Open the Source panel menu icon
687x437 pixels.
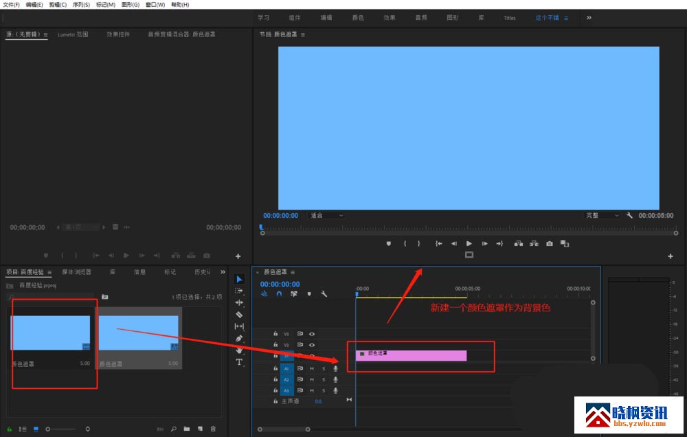[45, 34]
